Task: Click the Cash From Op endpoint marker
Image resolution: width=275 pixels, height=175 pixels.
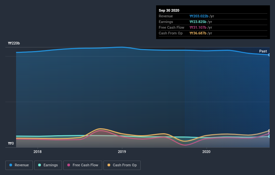Action: point(269,131)
